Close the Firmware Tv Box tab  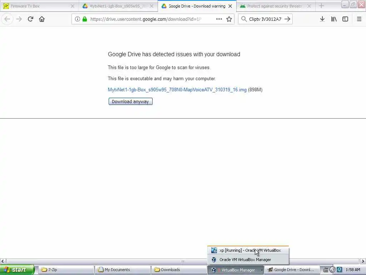72,6
